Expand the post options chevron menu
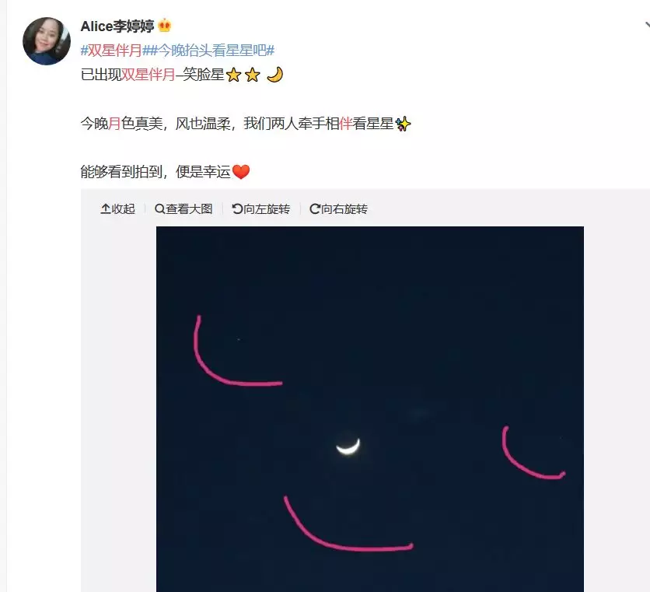 pos(647,26)
